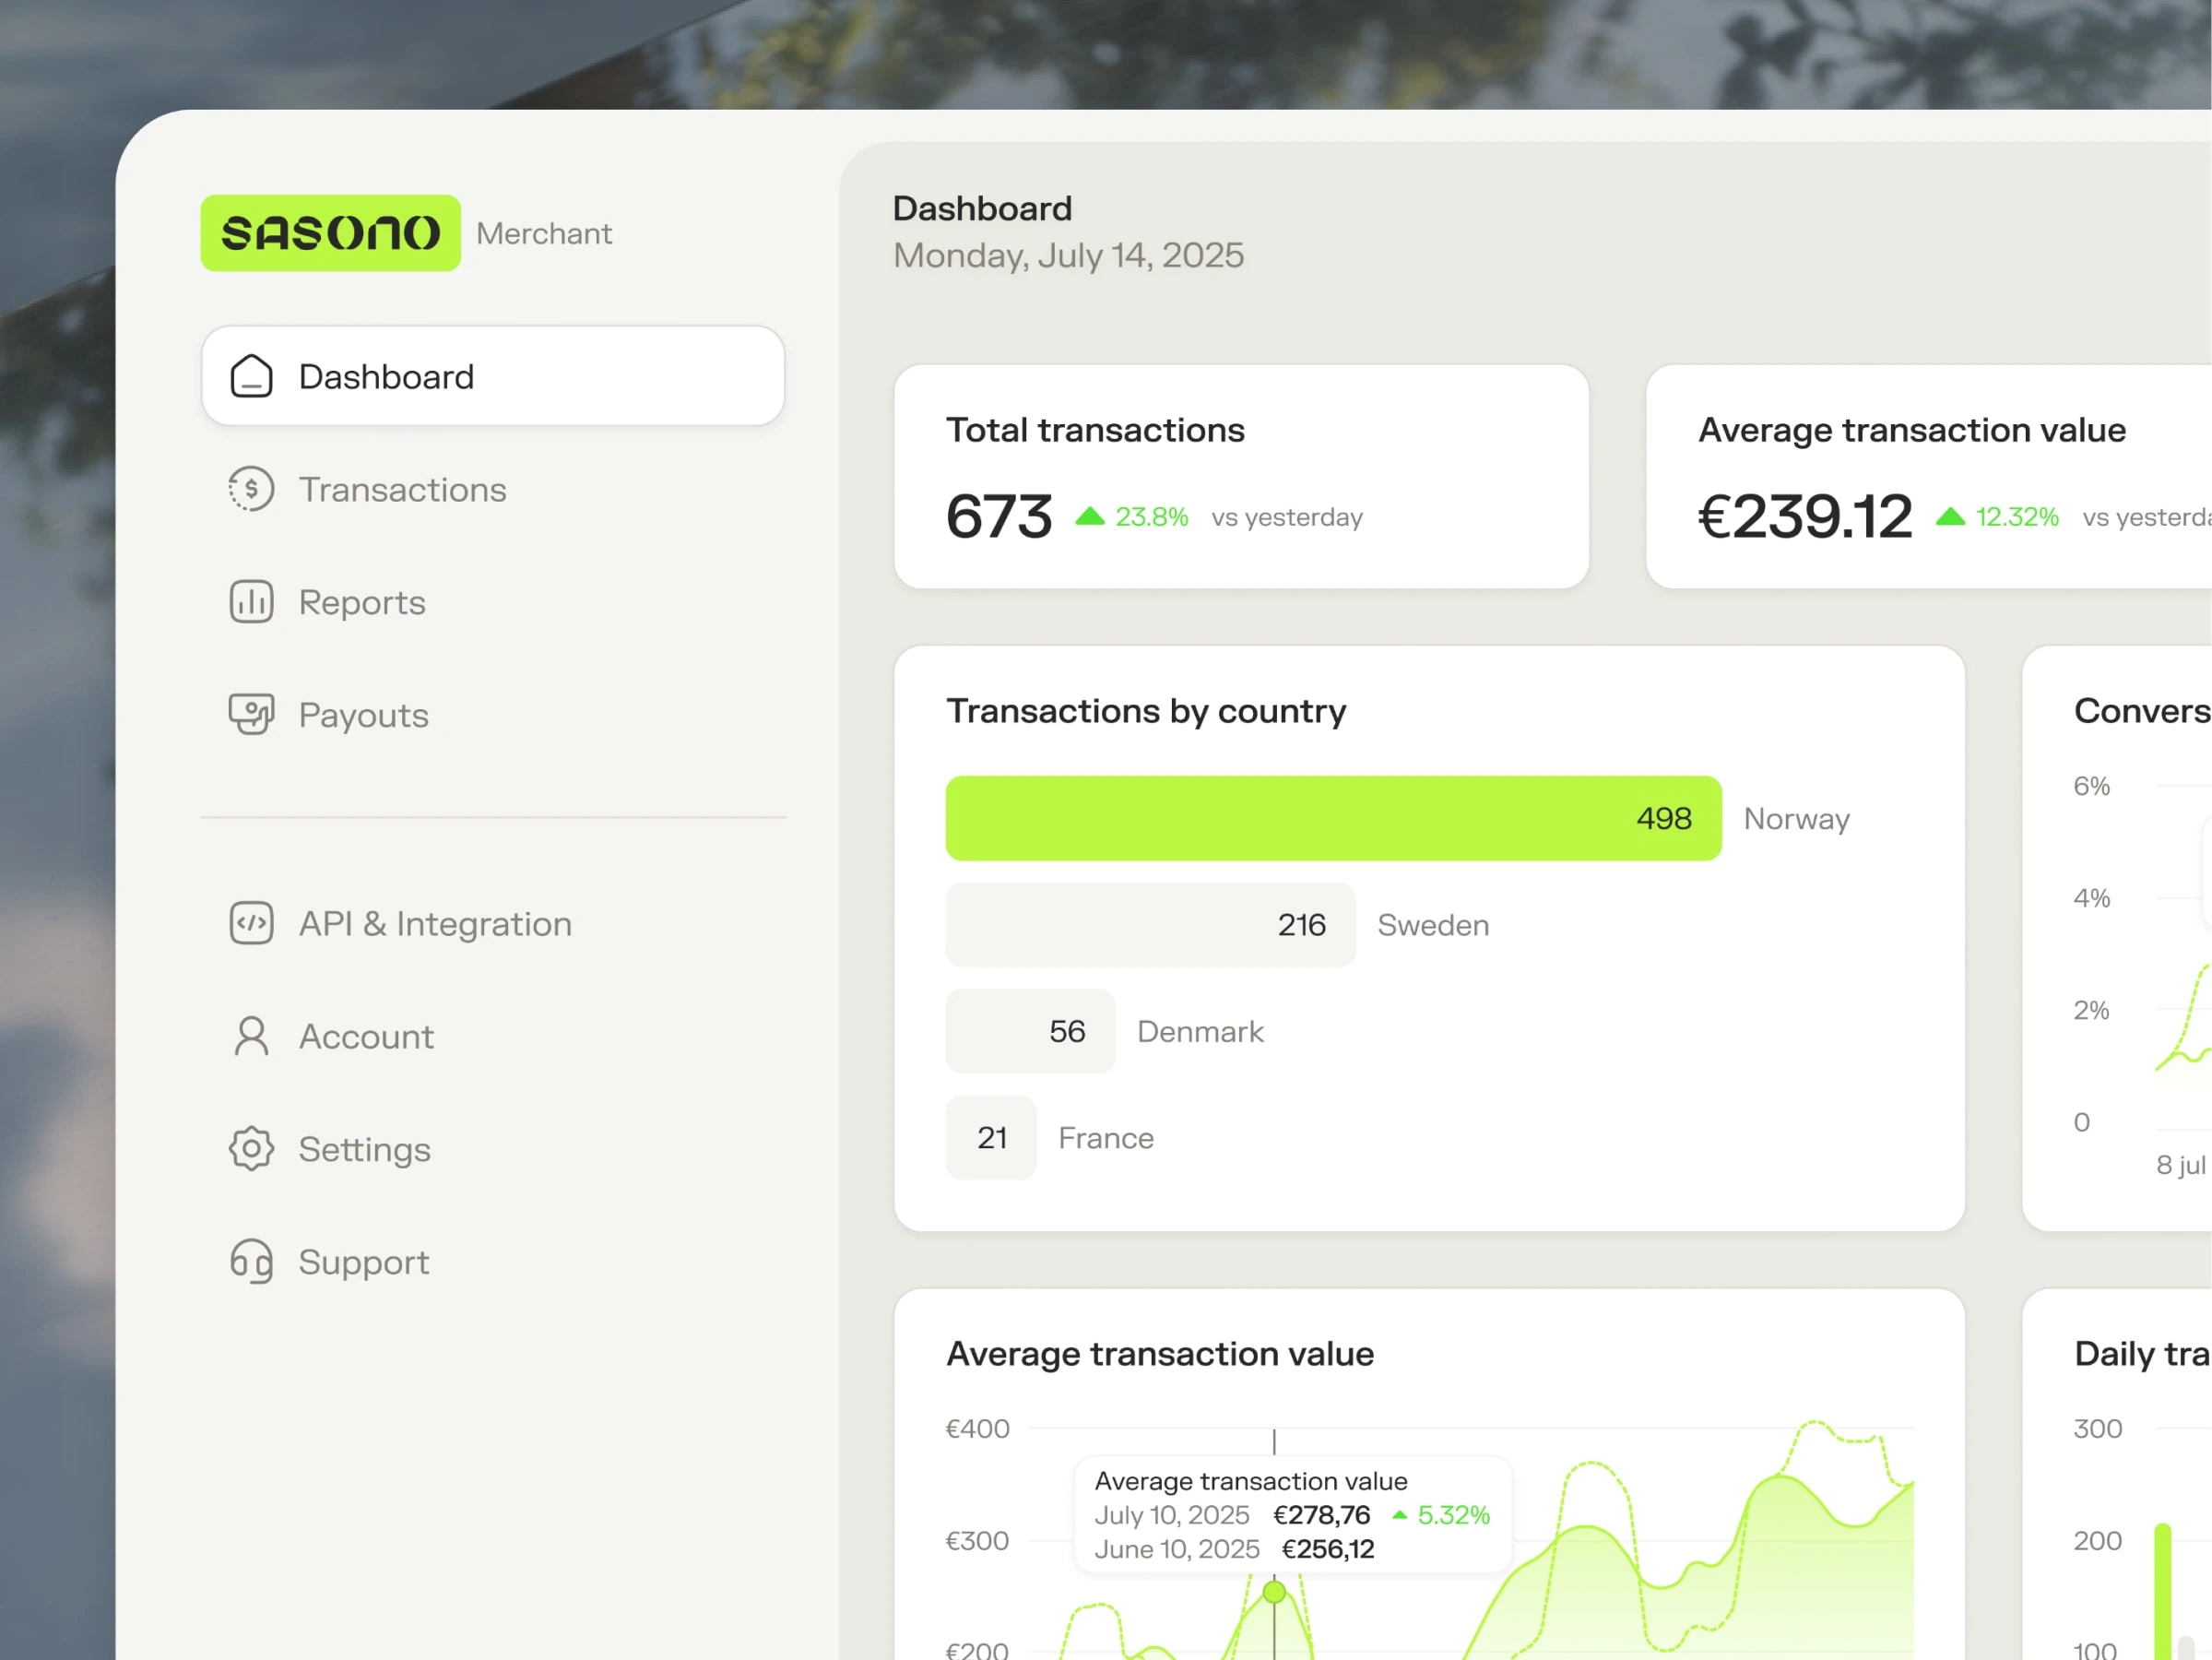This screenshot has width=2212, height=1660.
Task: Click the Reports bar chart icon
Action: click(x=251, y=602)
